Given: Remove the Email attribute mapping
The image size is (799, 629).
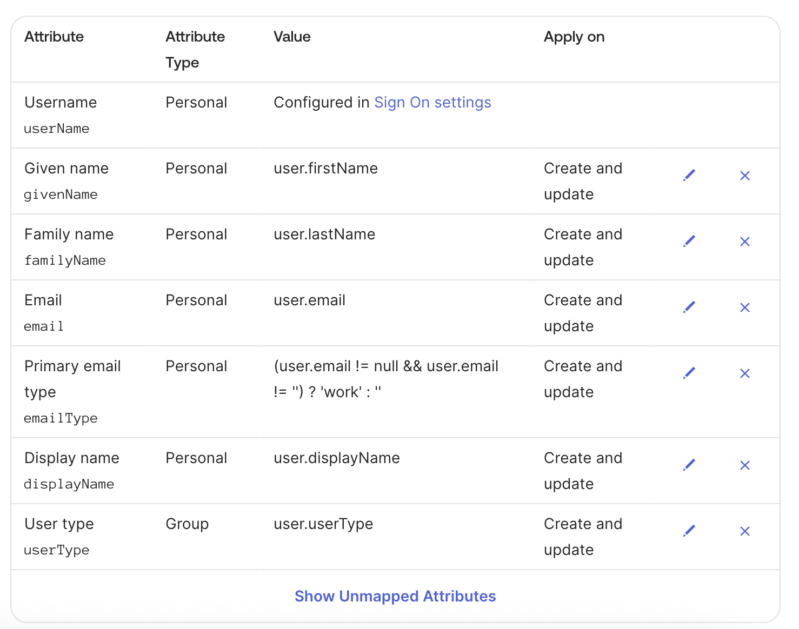Looking at the screenshot, I should click(744, 307).
